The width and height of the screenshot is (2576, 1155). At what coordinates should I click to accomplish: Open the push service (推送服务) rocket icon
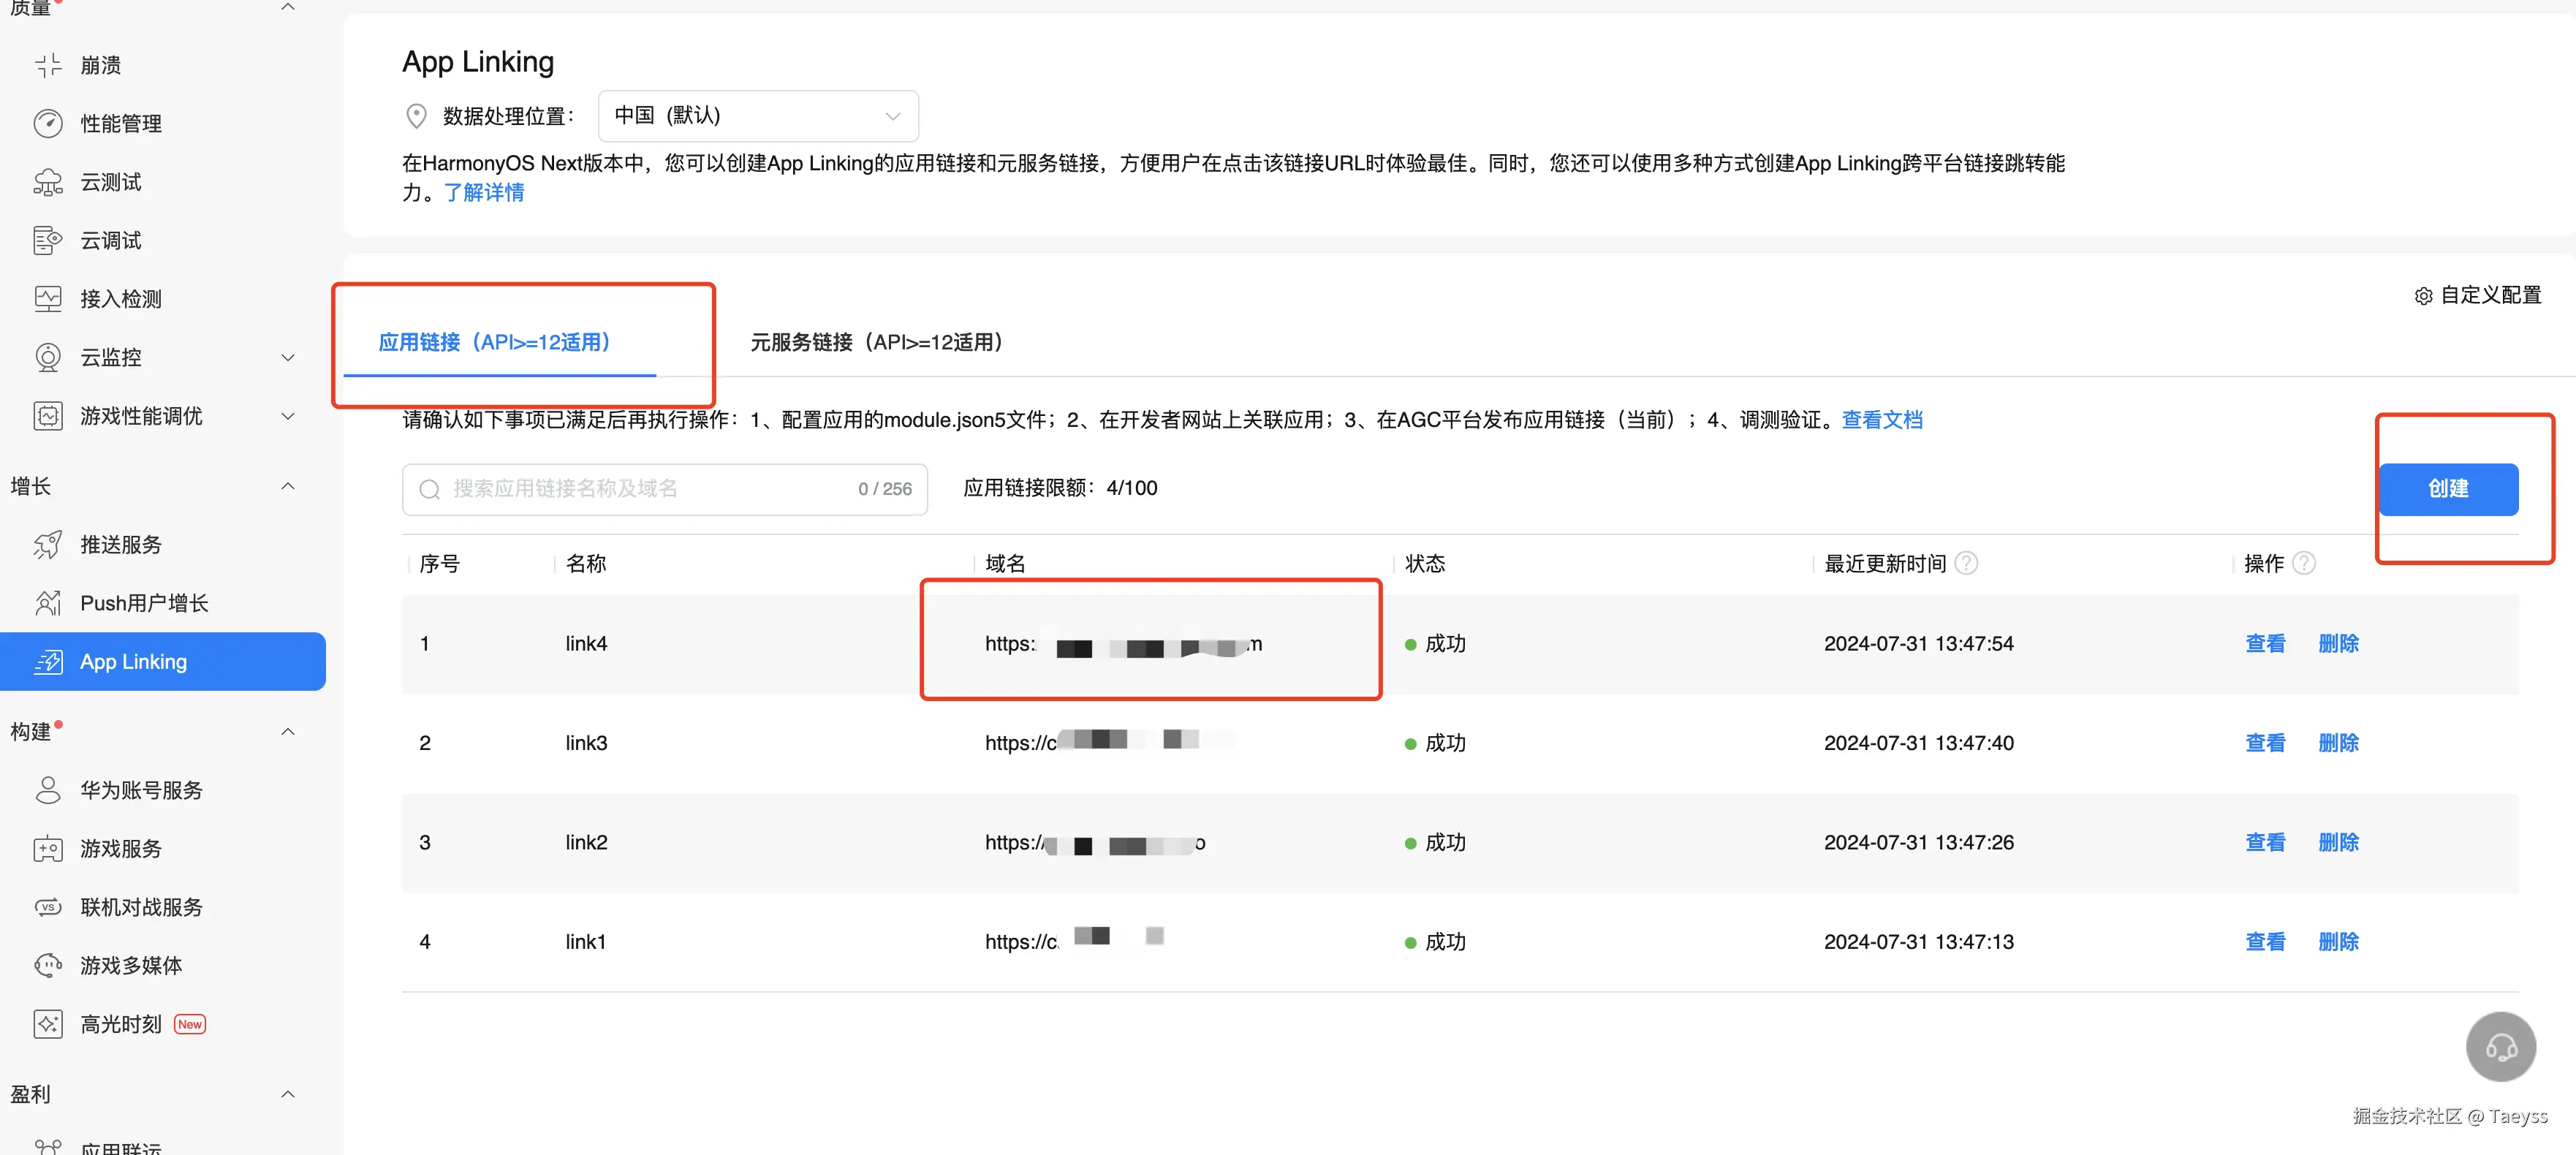pyautogui.click(x=47, y=545)
